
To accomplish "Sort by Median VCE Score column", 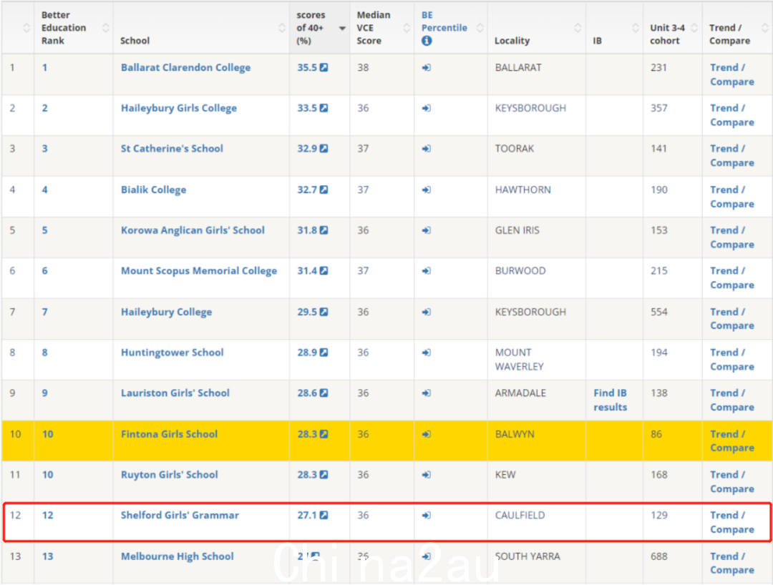I will click(x=407, y=28).
